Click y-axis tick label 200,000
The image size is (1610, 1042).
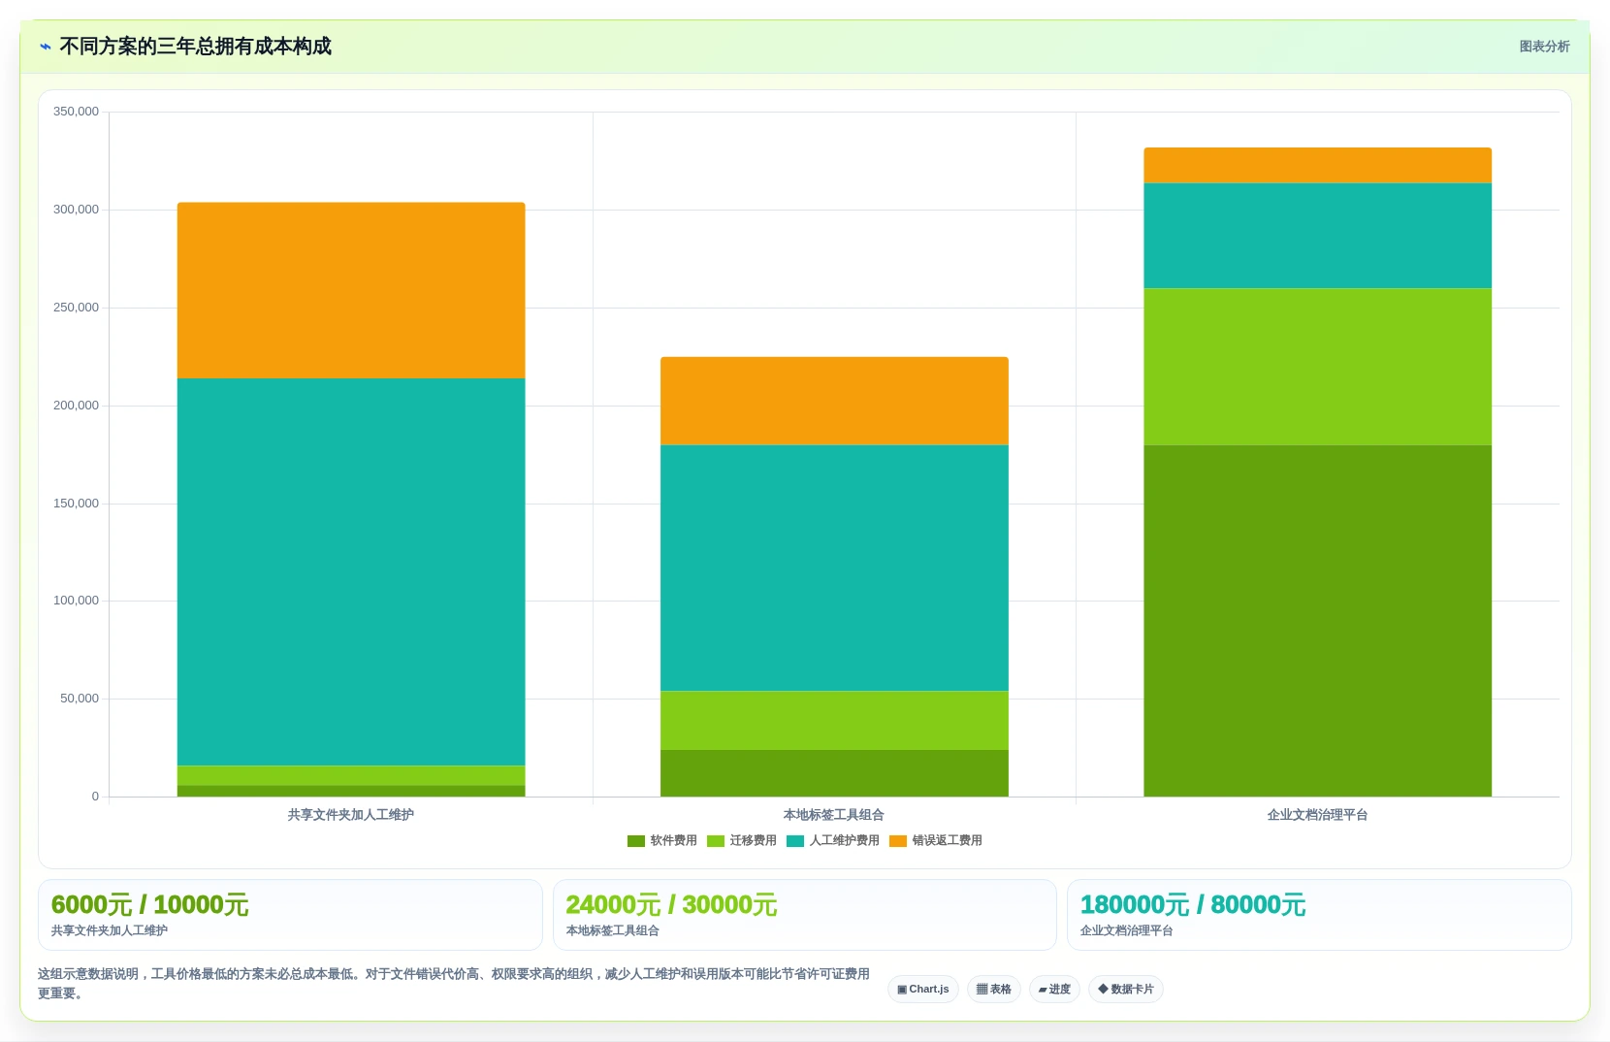76,406
